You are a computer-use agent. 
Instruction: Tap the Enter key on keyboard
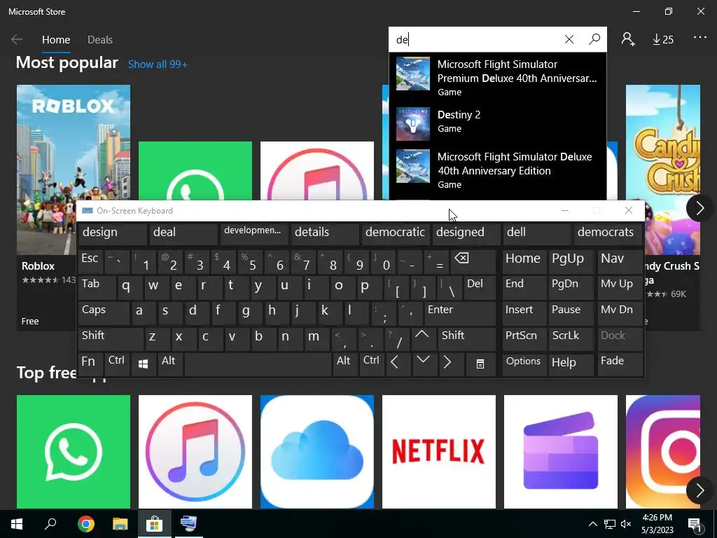(x=460, y=313)
